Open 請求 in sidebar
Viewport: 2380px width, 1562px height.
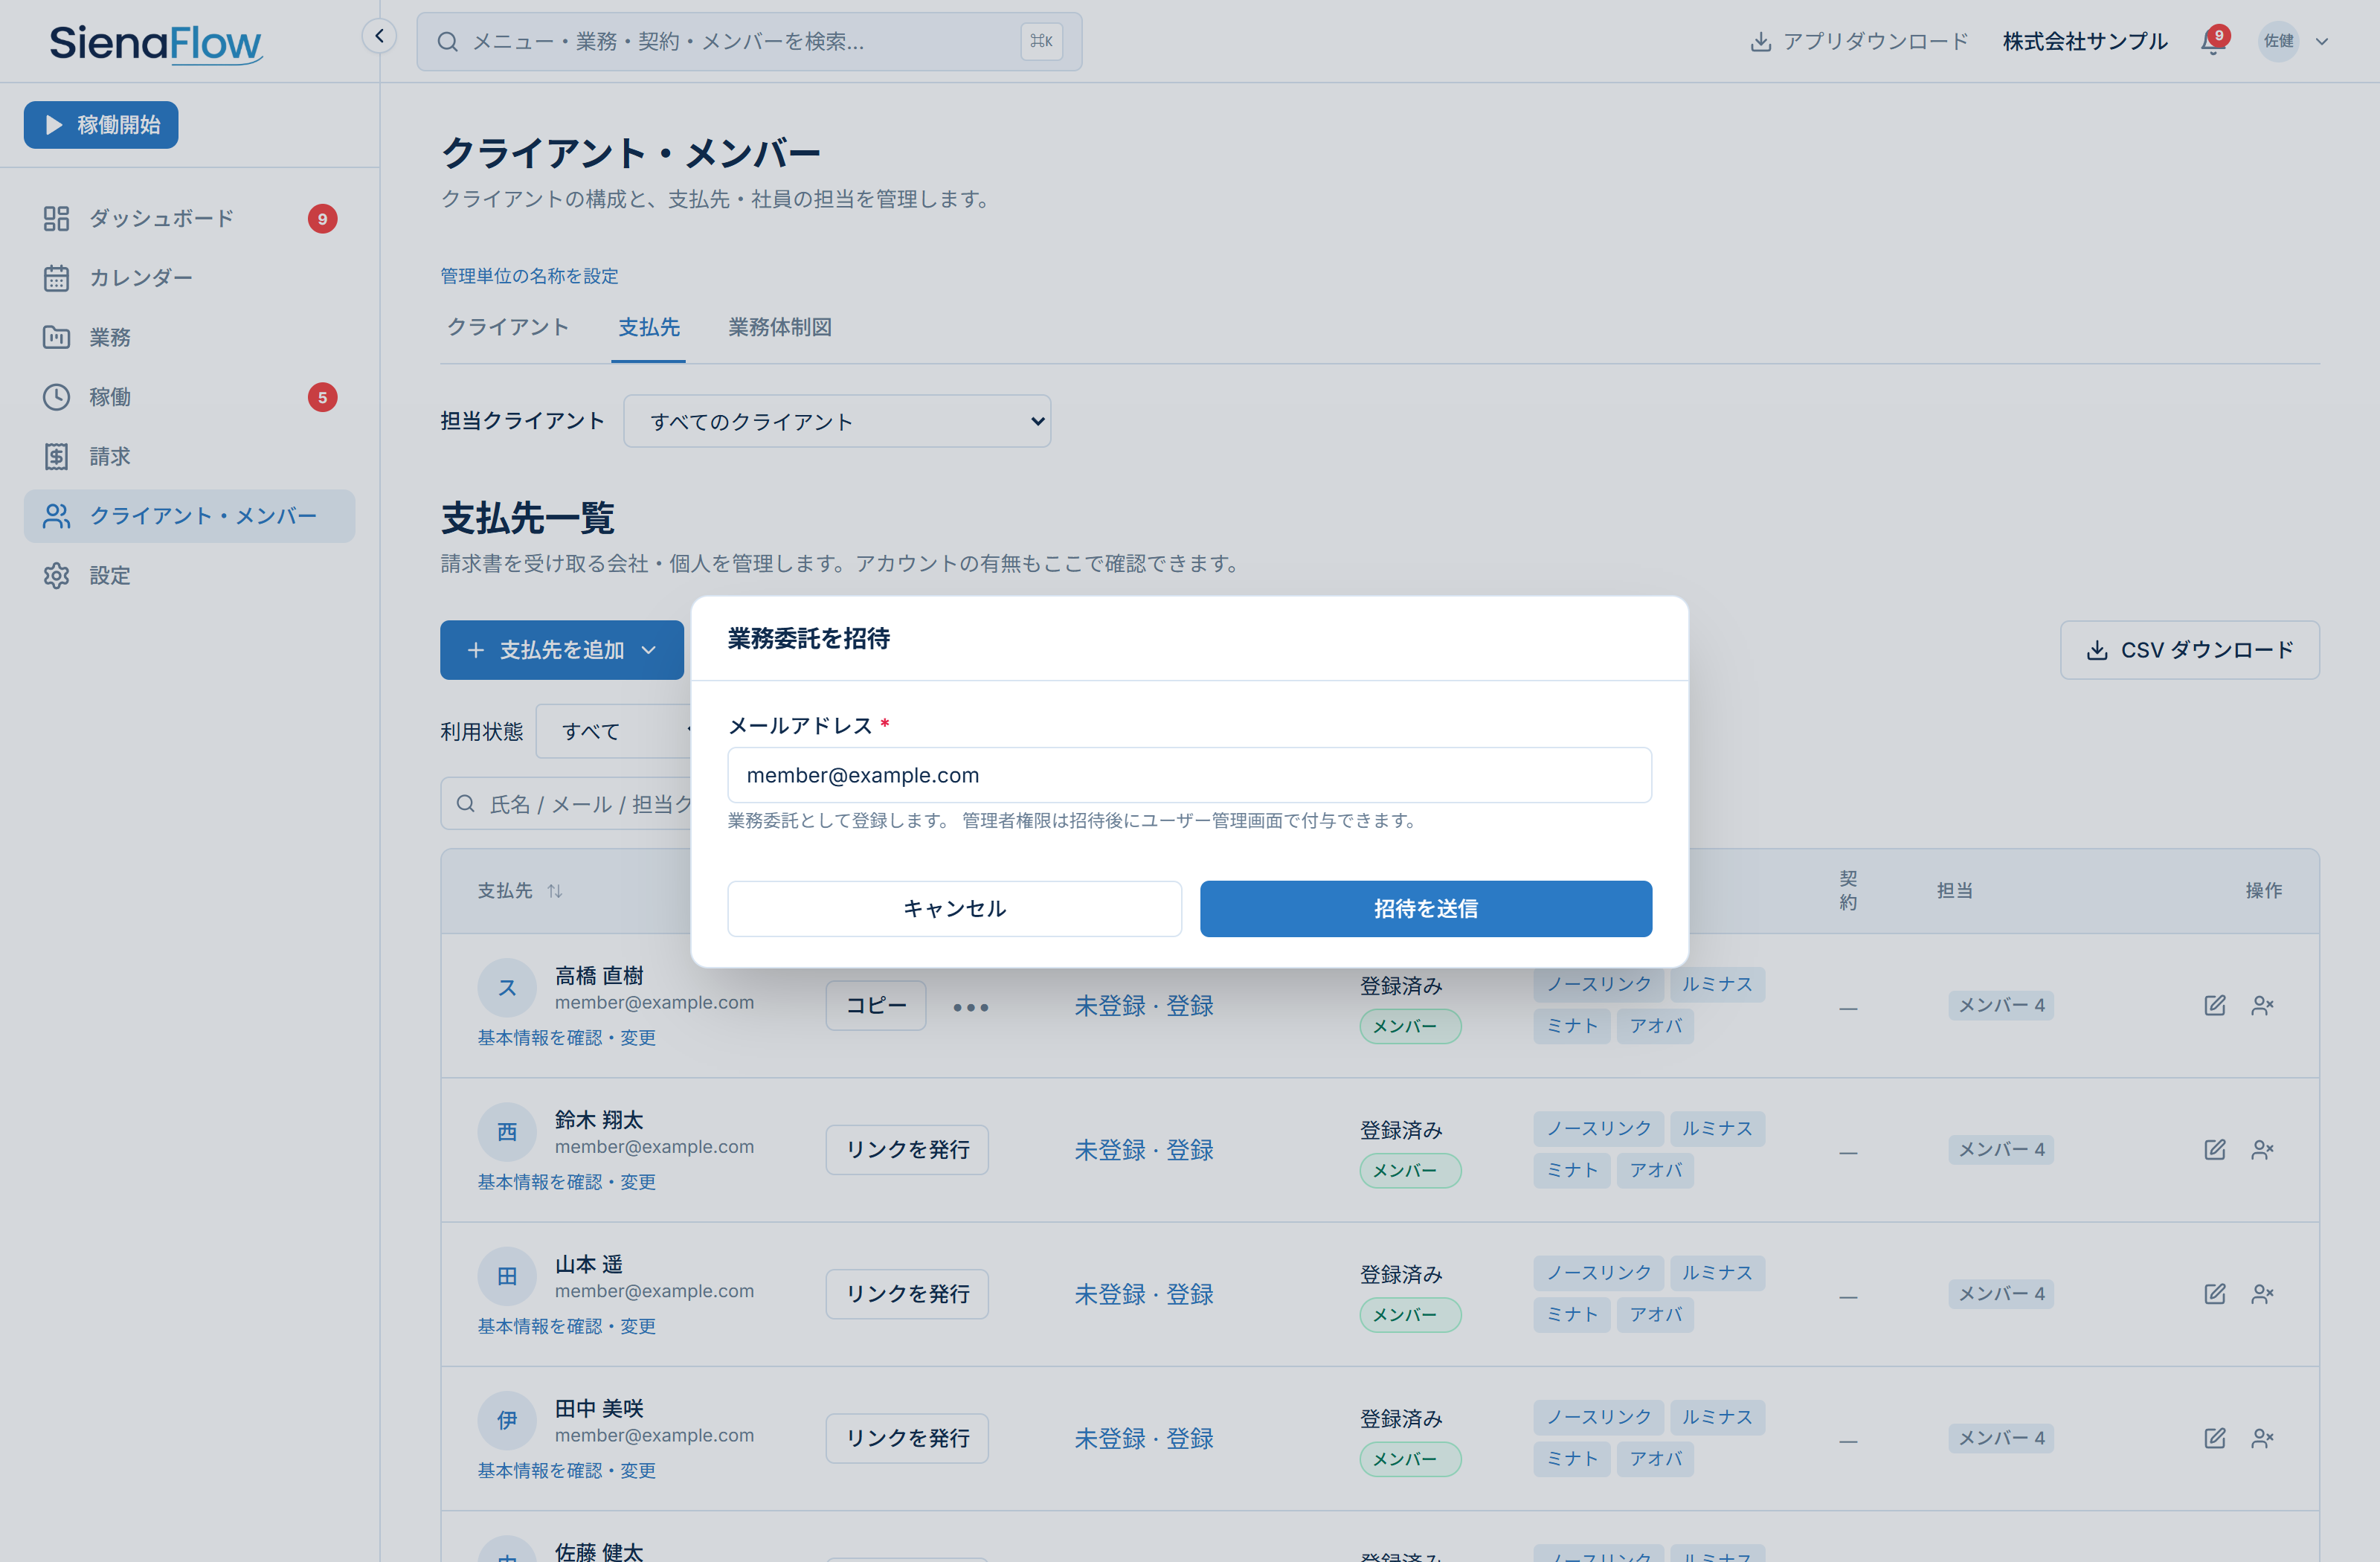[x=189, y=456]
